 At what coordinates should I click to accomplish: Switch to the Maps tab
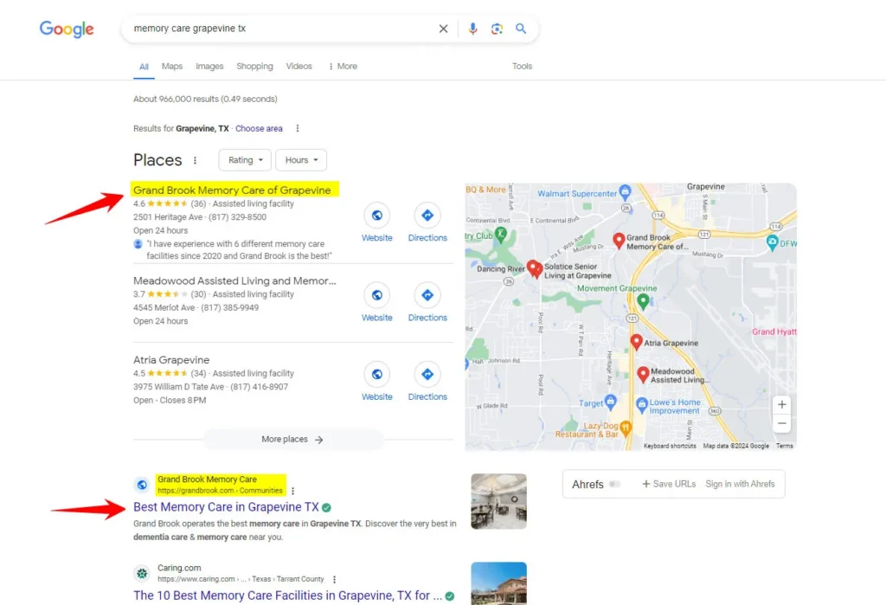[x=172, y=67]
